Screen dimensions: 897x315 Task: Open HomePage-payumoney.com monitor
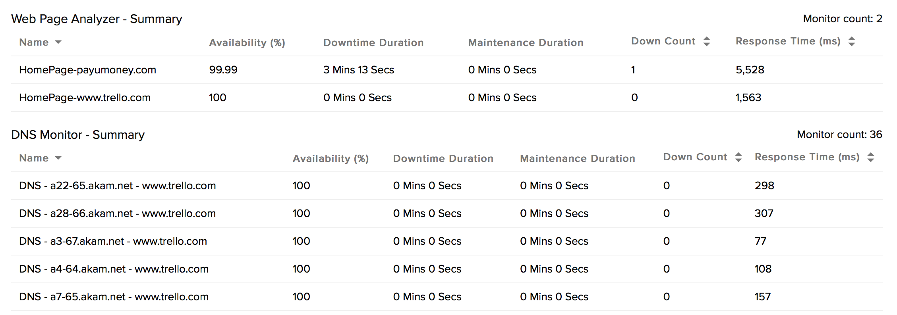coord(87,70)
